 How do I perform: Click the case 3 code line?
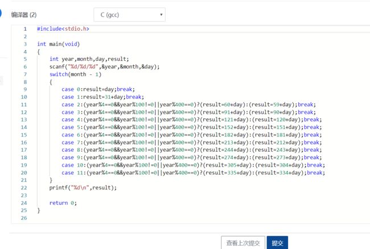[x=188, y=112]
